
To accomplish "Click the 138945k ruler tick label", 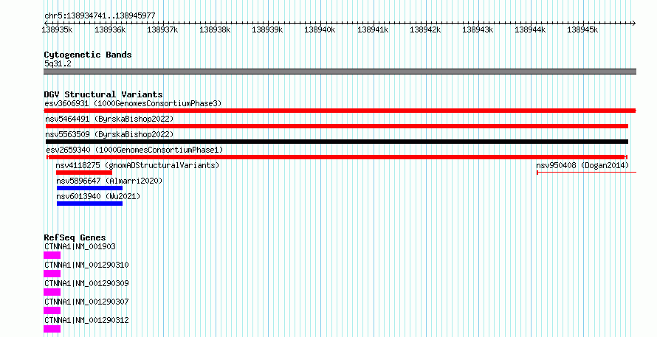I will [582, 29].
